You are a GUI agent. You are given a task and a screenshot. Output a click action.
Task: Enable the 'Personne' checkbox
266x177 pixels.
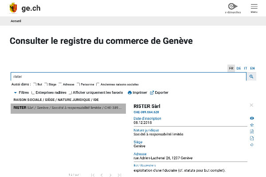coord(78,85)
